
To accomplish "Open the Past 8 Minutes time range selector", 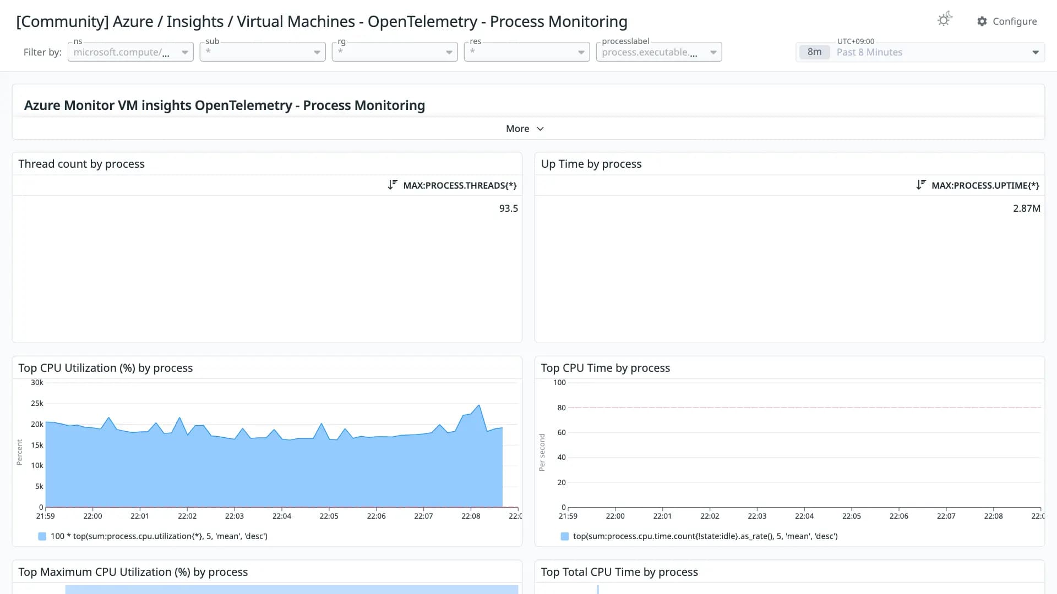I will [920, 52].
